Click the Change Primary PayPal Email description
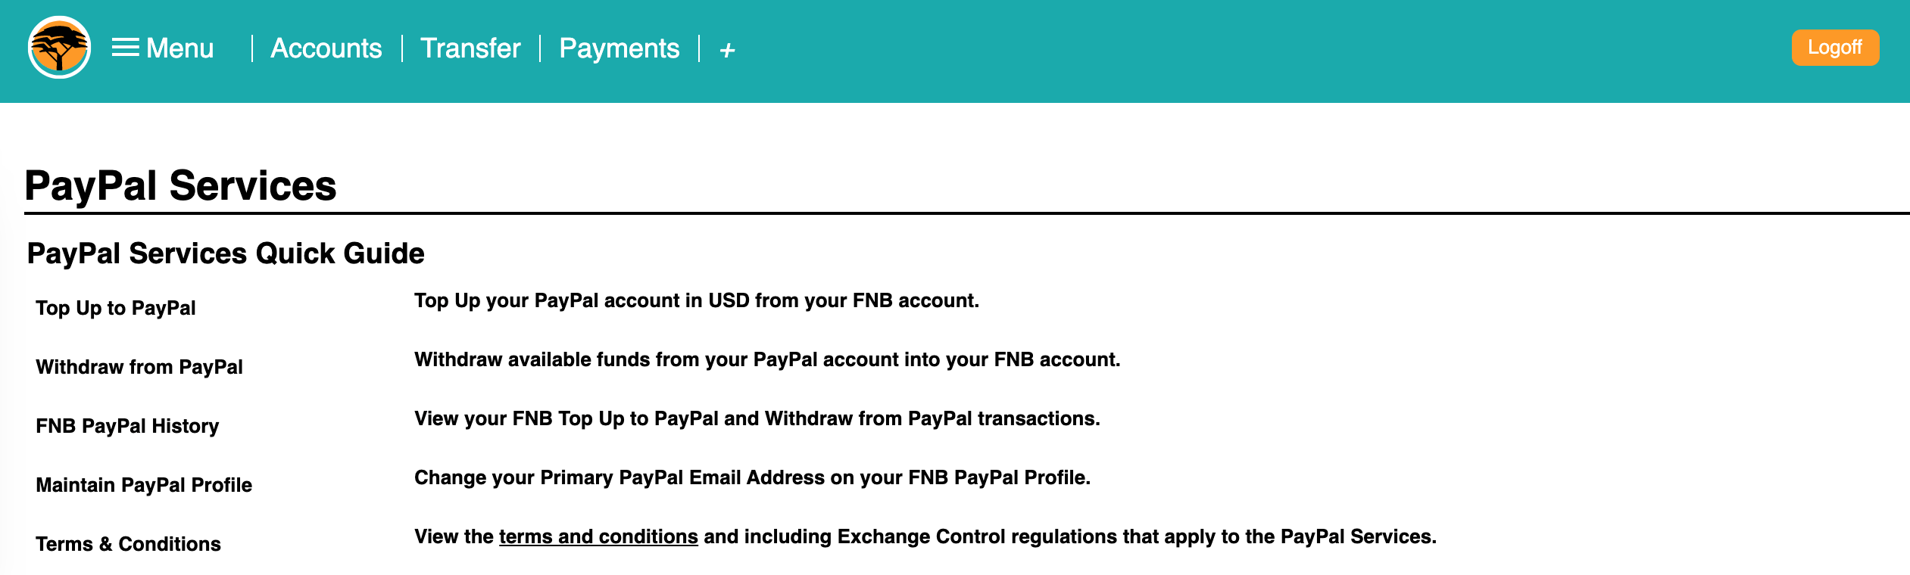1910x575 pixels. click(752, 477)
